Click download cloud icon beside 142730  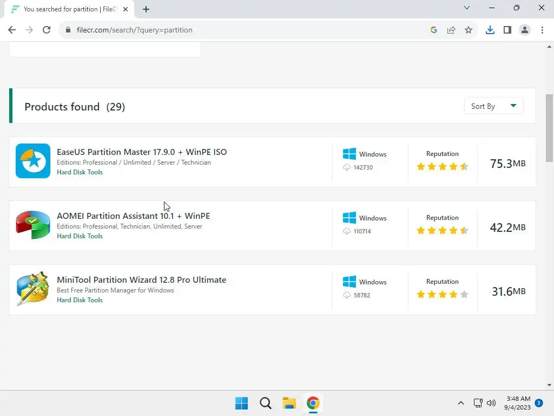347,167
